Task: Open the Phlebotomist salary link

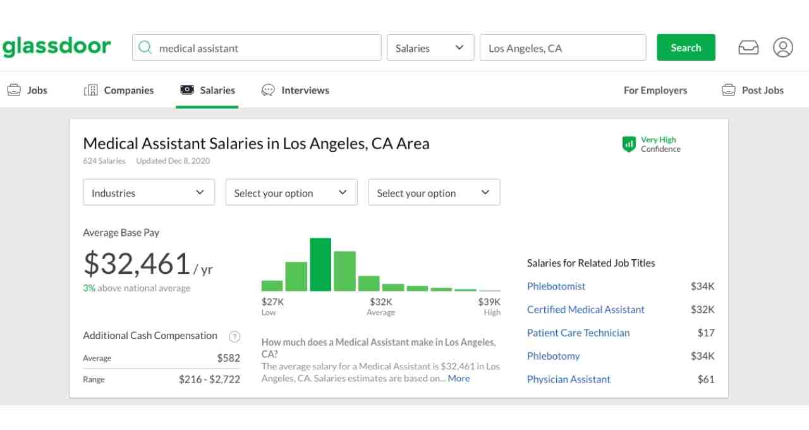Action: coord(556,286)
